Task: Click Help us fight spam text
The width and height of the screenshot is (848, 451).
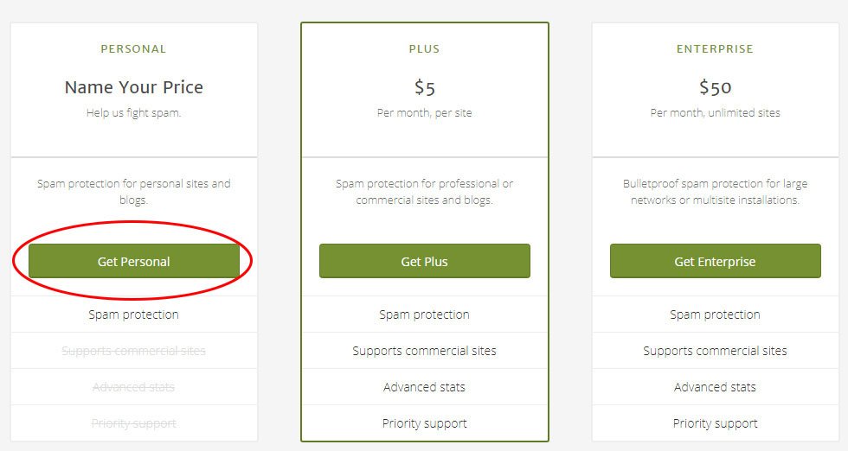Action: [x=133, y=113]
